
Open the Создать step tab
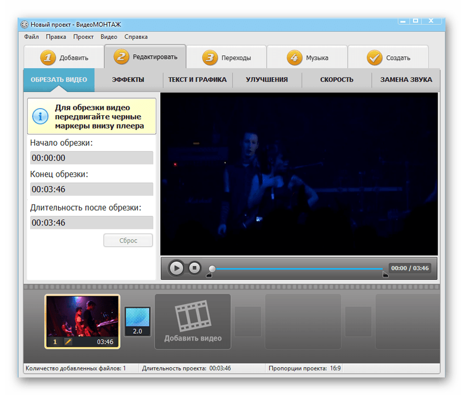tap(388, 58)
